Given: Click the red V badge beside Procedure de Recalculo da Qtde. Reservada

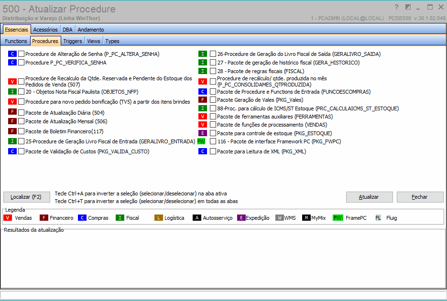Looking at the screenshot, I should (12, 81).
